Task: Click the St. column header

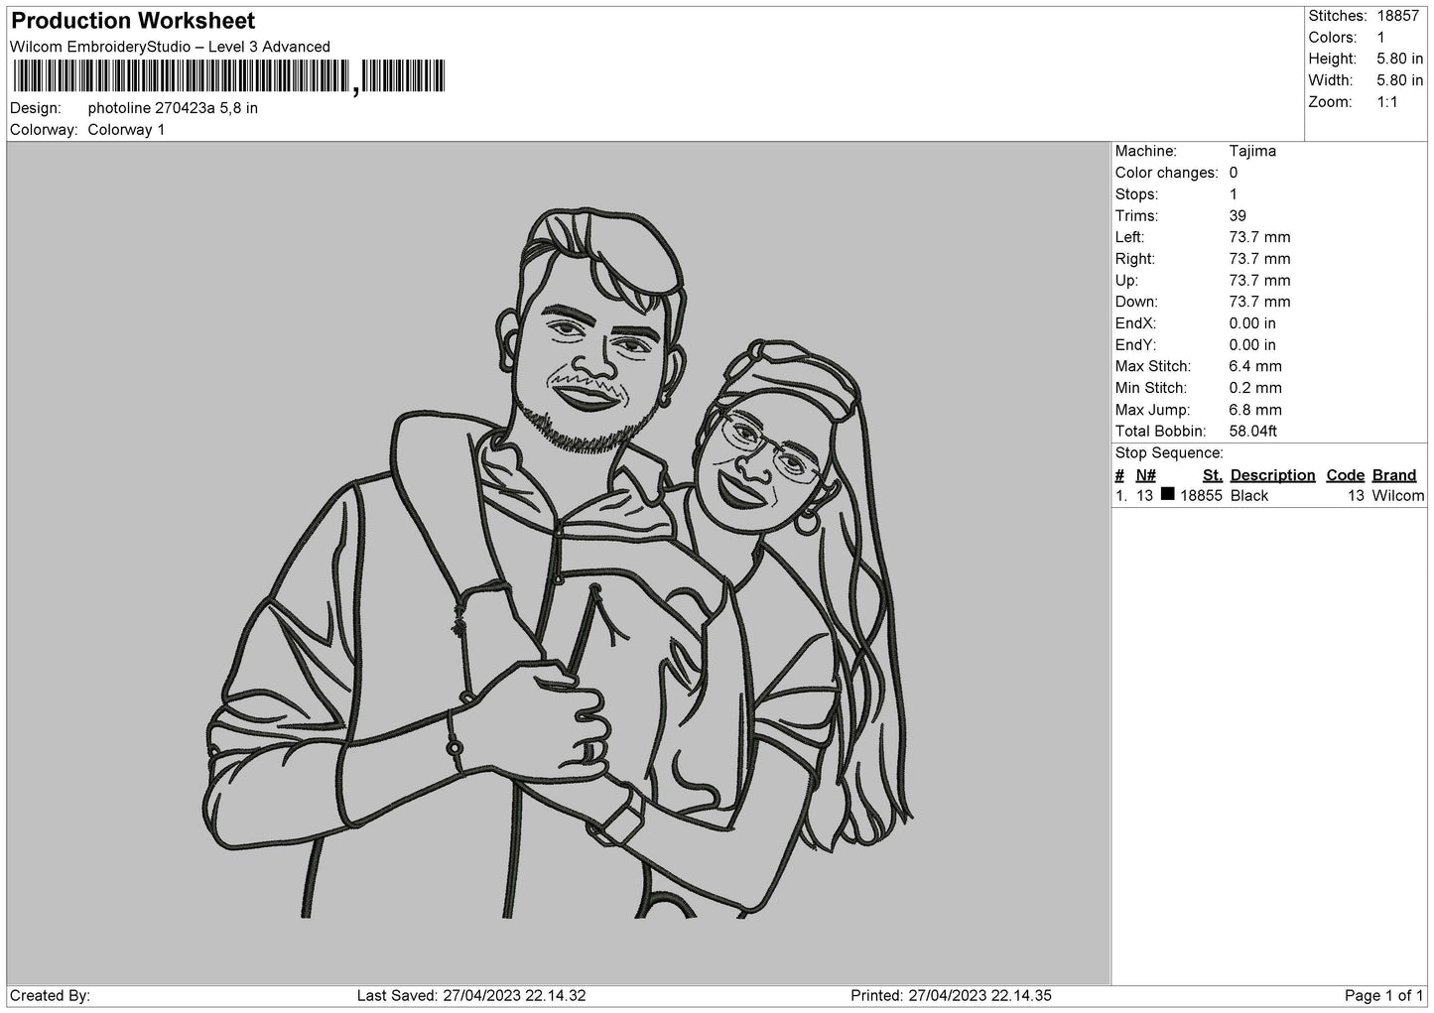Action: click(x=1212, y=475)
